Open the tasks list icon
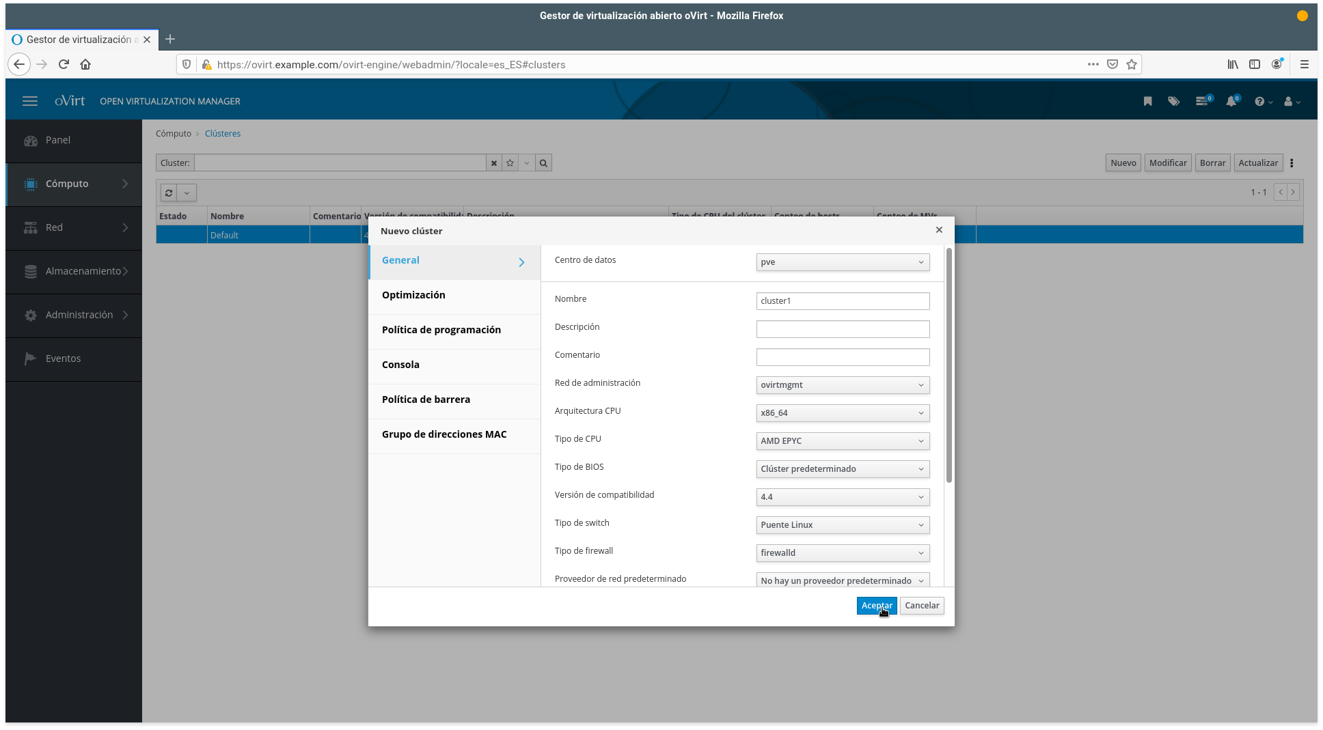Viewport: 1323px width, 730px height. click(x=1202, y=101)
